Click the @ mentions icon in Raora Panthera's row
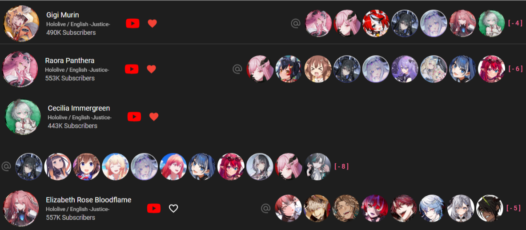 click(237, 69)
